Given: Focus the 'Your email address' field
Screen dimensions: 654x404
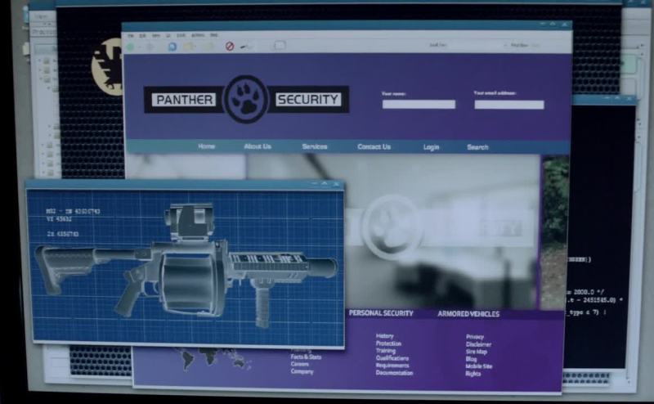Looking at the screenshot, I should point(508,105).
